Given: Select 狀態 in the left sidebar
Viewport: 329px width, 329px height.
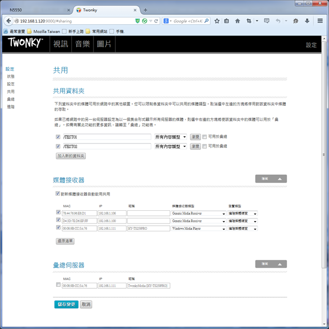Looking at the screenshot, I should (x=11, y=77).
